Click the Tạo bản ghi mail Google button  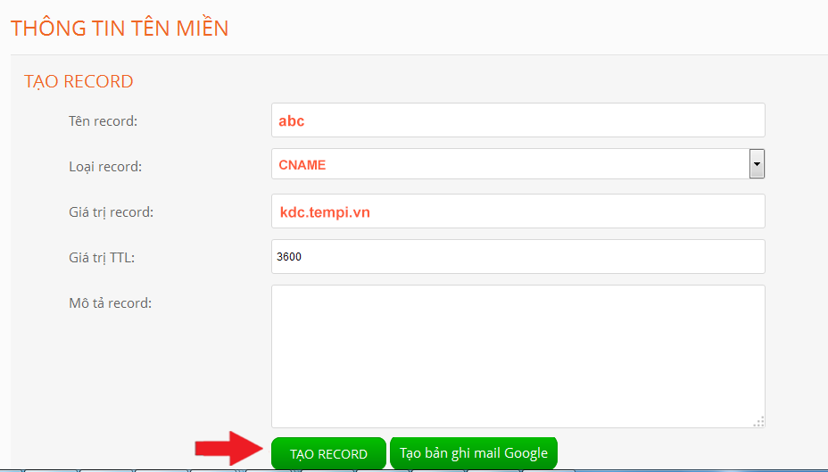474,453
